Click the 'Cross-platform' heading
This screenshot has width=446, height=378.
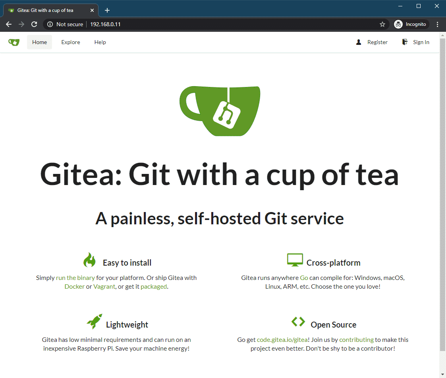coord(333,263)
